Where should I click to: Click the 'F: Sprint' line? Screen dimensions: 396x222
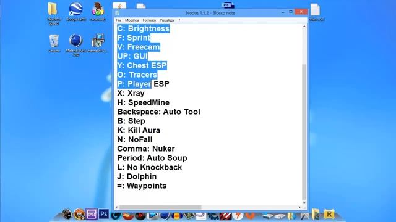coord(134,38)
